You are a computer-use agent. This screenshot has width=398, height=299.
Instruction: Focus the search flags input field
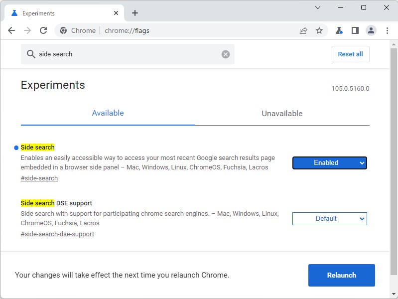(x=128, y=54)
